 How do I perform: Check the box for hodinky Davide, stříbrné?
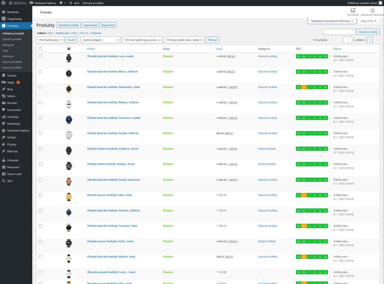40,133
